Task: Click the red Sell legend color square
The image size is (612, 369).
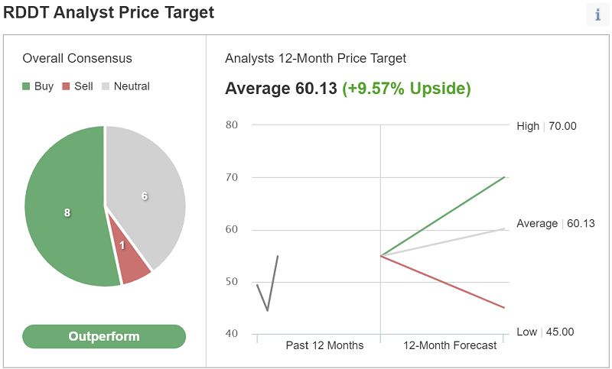Action: 67,86
